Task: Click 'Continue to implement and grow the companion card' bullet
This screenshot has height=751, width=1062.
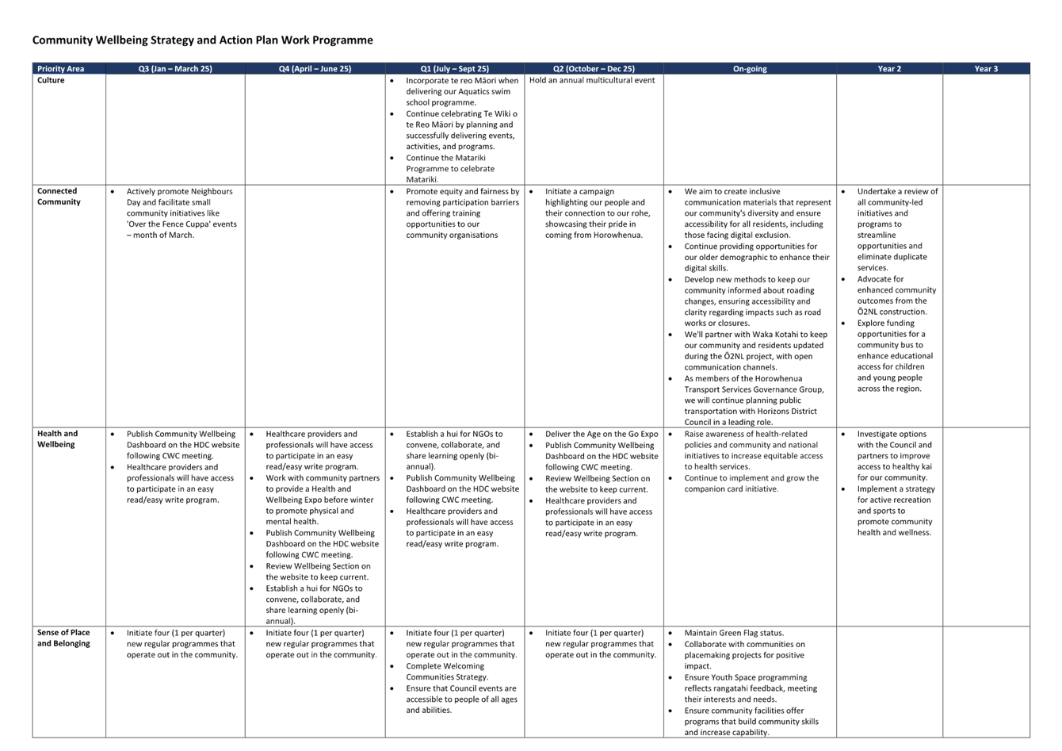Action: click(x=751, y=484)
